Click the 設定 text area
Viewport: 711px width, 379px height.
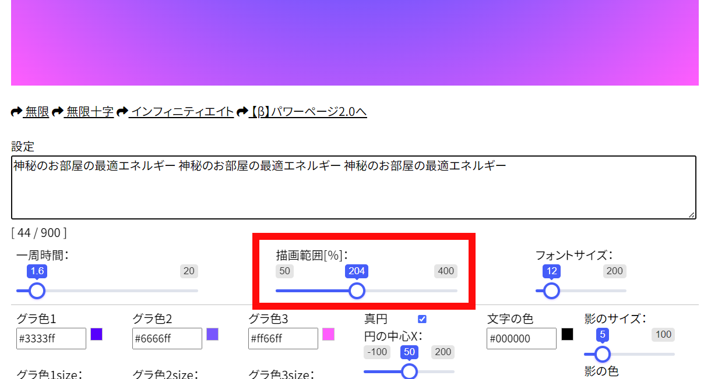pos(353,187)
